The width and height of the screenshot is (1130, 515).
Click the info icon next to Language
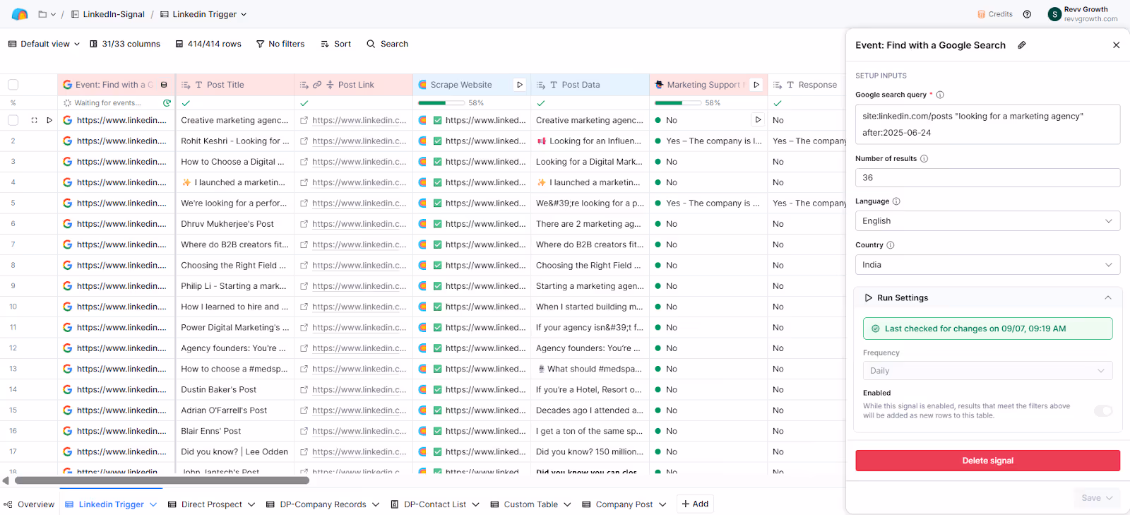[896, 201]
